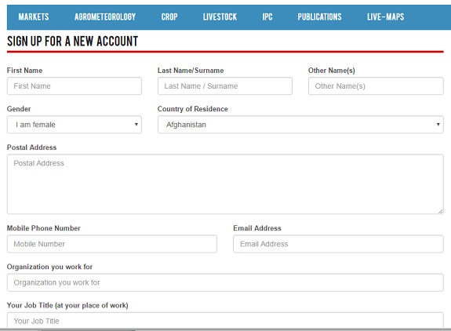Open the Country of Residence dropdown
This screenshot has width=451, height=331.
pyautogui.click(x=300, y=125)
